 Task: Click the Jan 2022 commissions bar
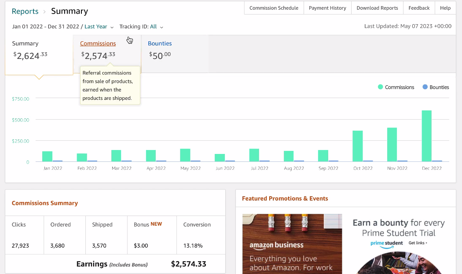(x=47, y=157)
